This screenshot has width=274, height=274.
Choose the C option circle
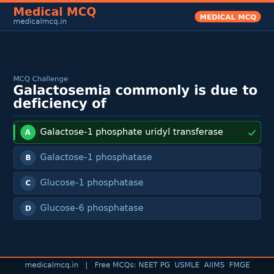pos(28,183)
